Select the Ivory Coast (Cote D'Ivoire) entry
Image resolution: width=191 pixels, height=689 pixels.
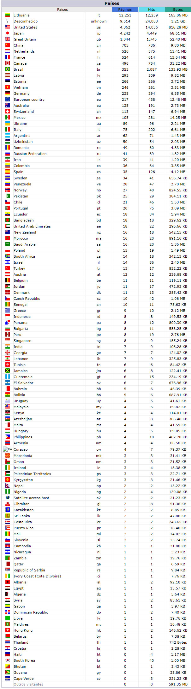coord(37,576)
